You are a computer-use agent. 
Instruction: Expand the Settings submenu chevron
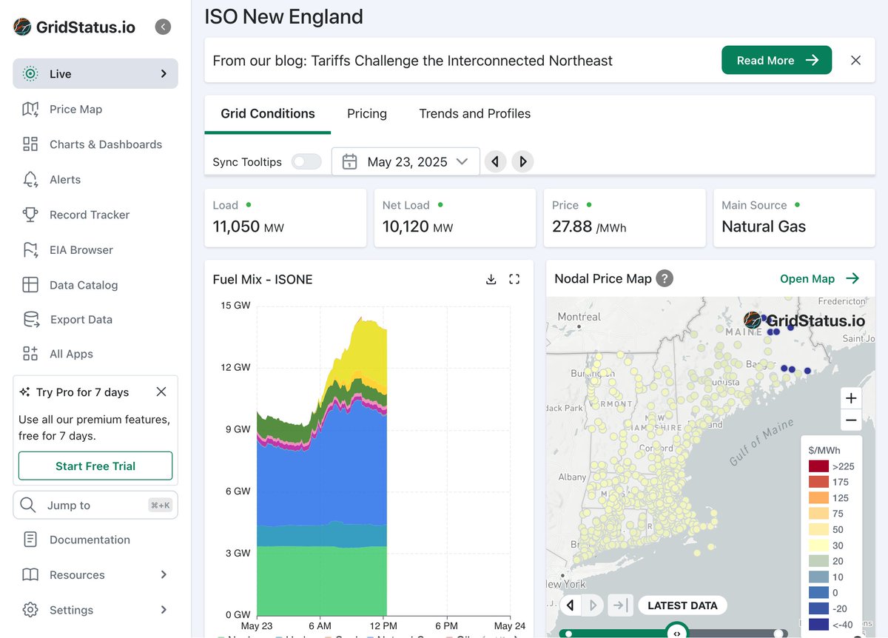point(164,610)
